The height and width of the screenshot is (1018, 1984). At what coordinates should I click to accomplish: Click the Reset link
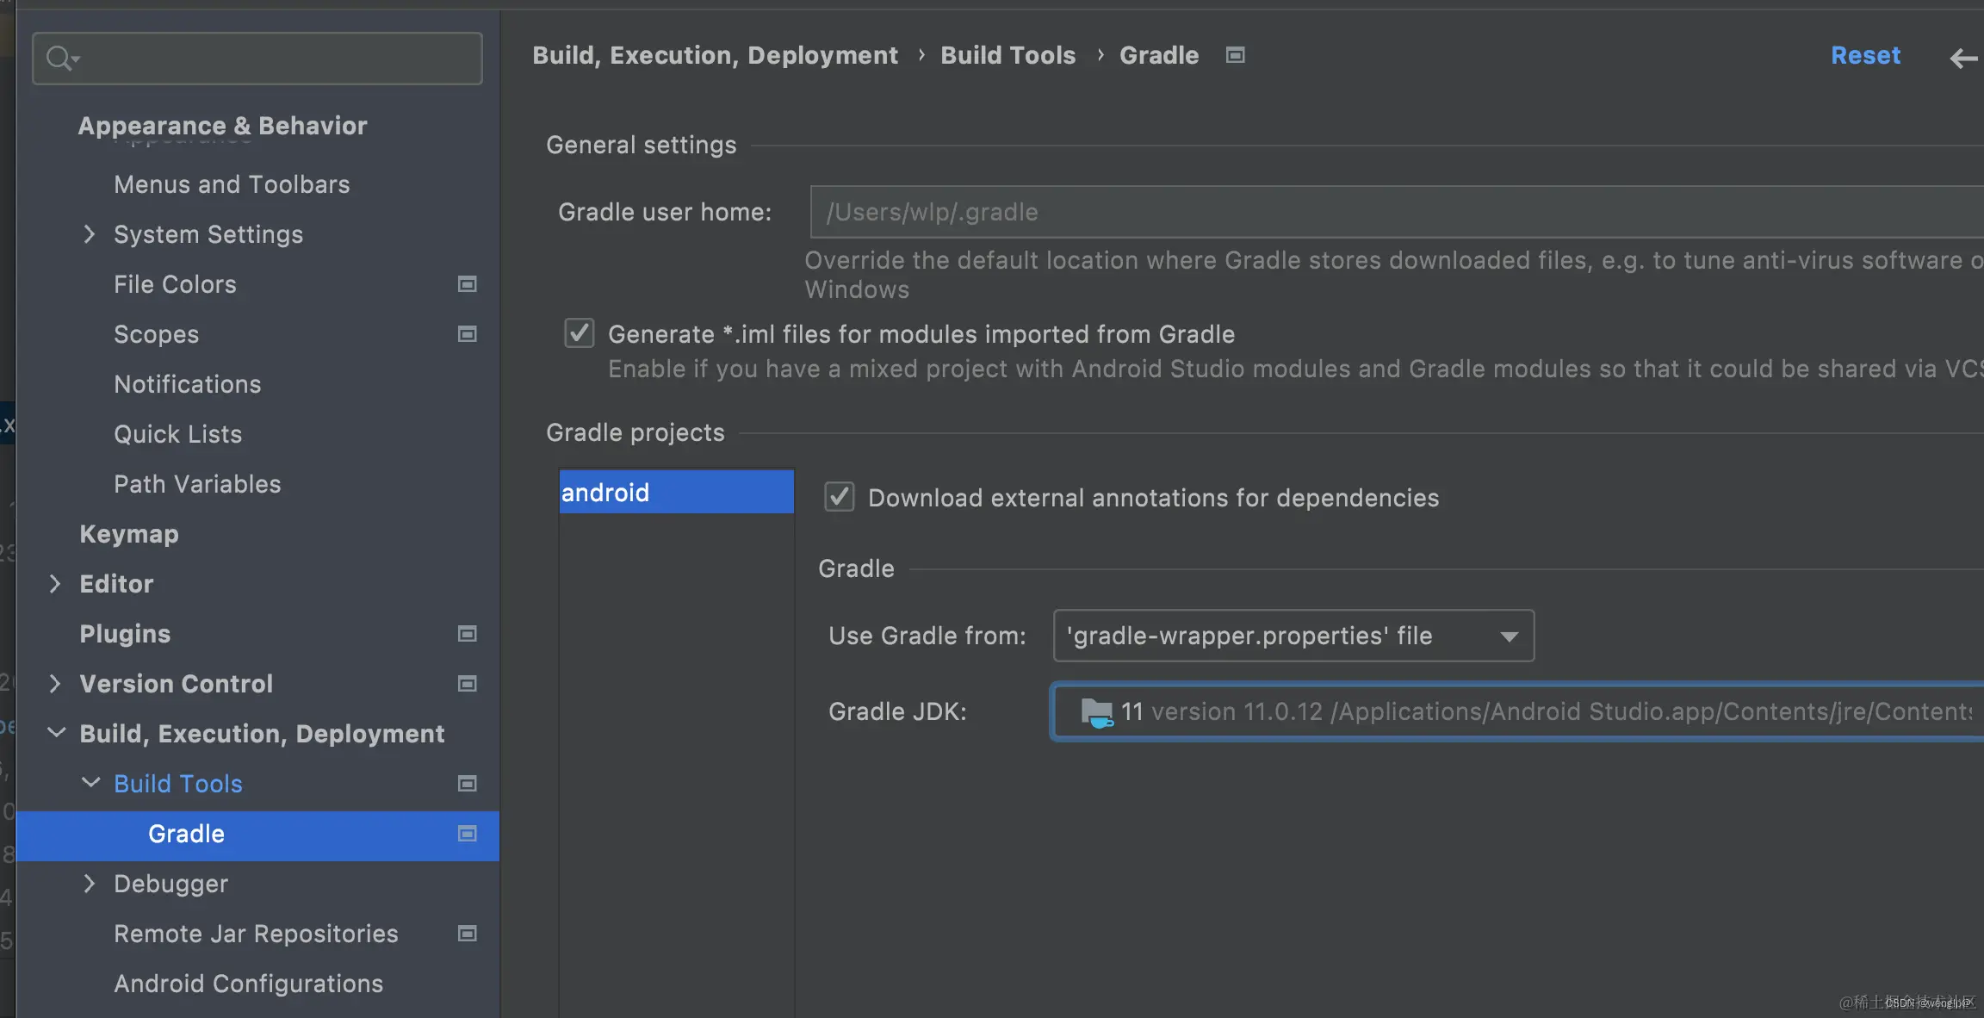click(x=1864, y=55)
